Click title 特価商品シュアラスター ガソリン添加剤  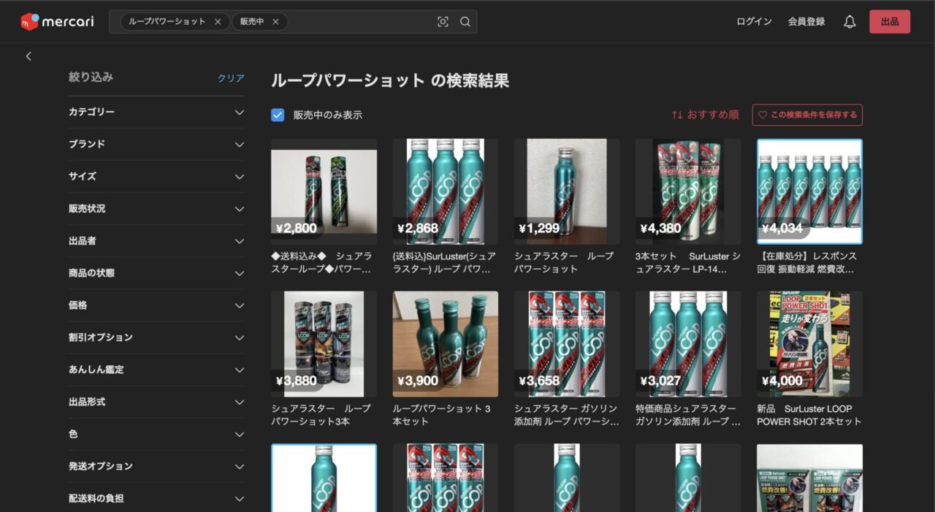(687, 415)
